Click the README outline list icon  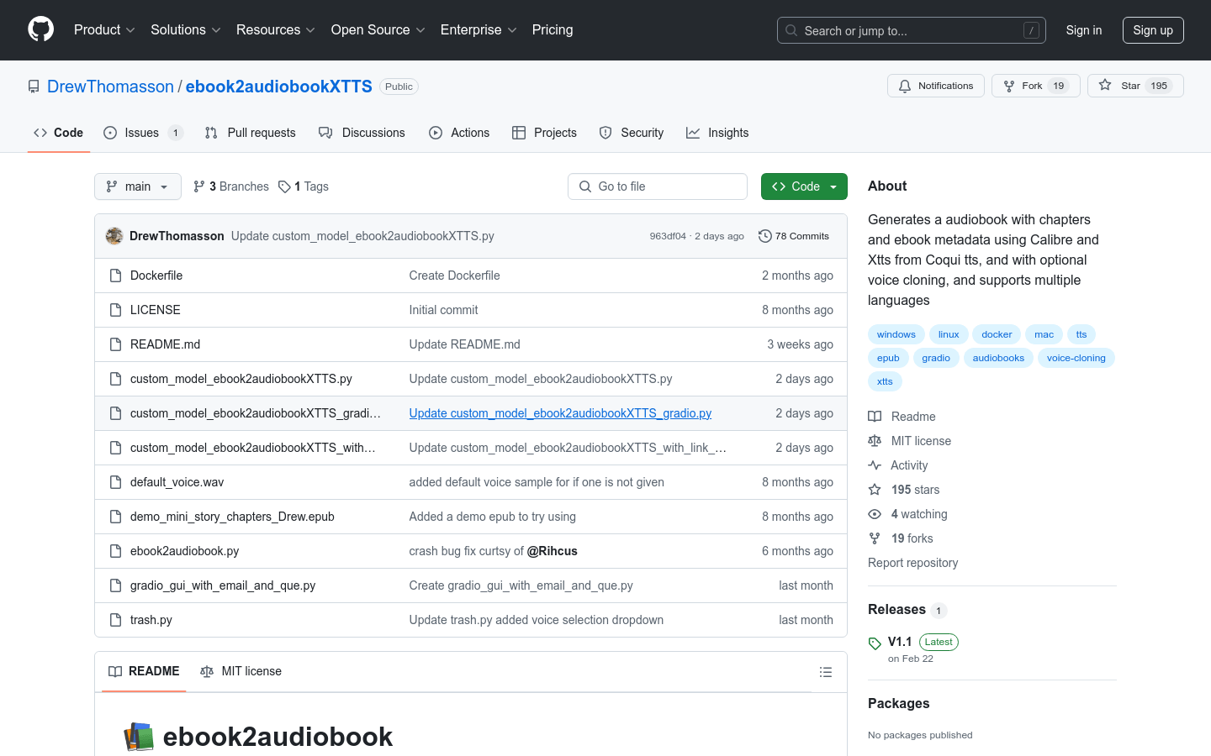click(826, 672)
